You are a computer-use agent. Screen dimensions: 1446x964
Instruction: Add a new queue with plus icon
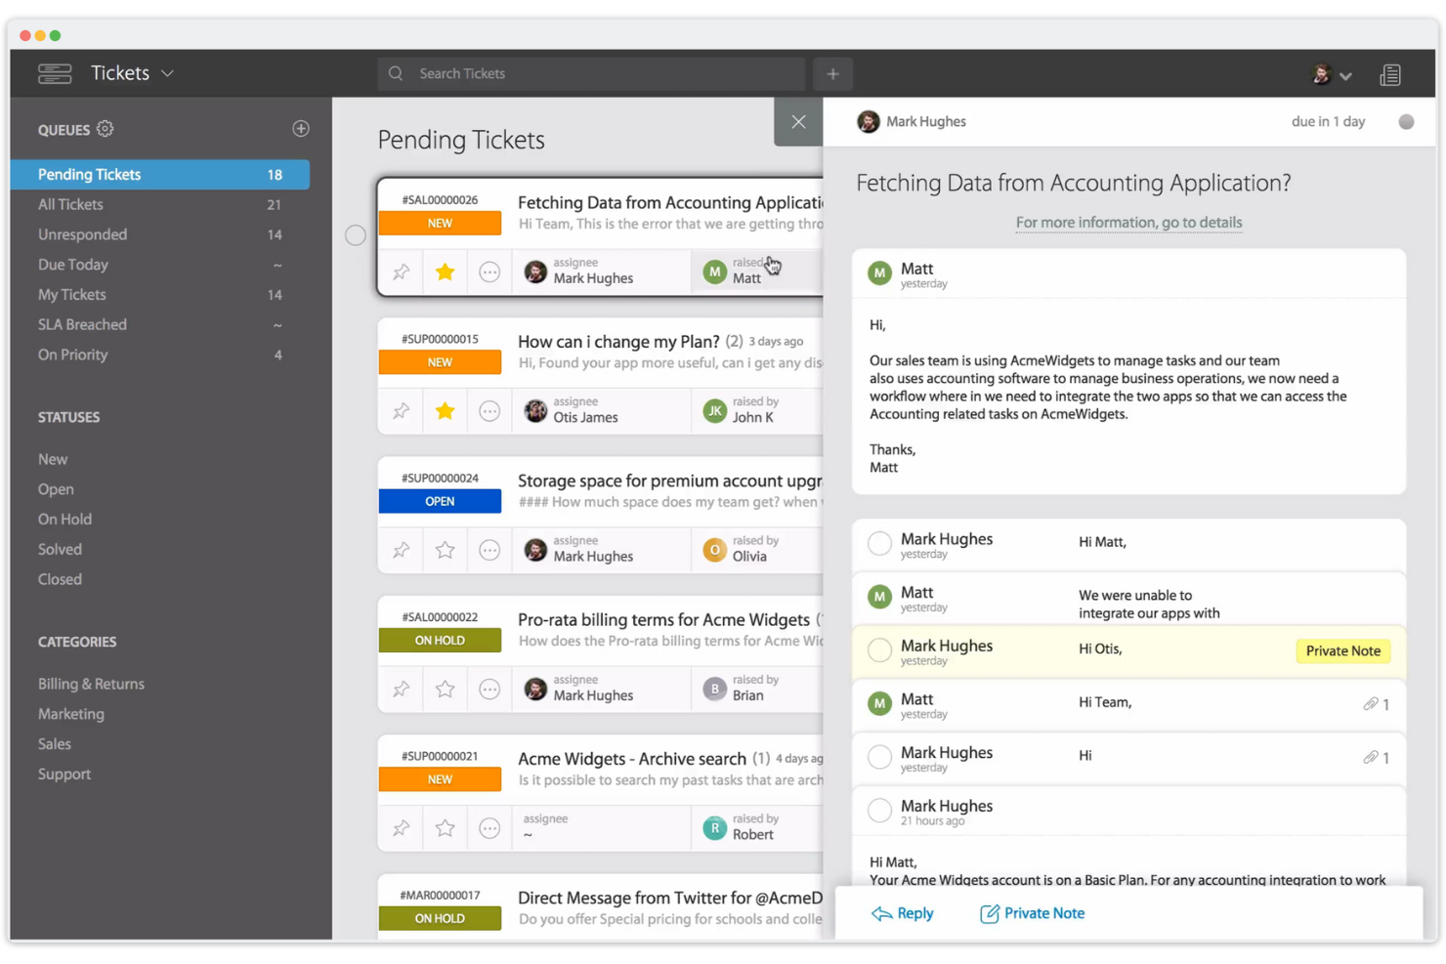301,129
